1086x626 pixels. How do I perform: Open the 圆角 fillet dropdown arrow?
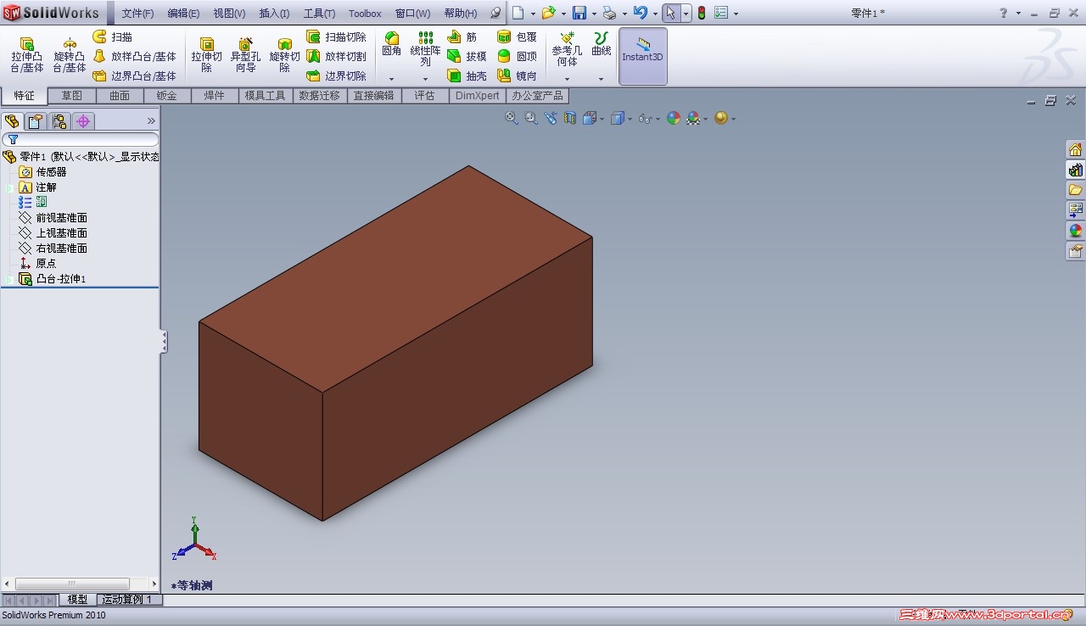[391, 79]
